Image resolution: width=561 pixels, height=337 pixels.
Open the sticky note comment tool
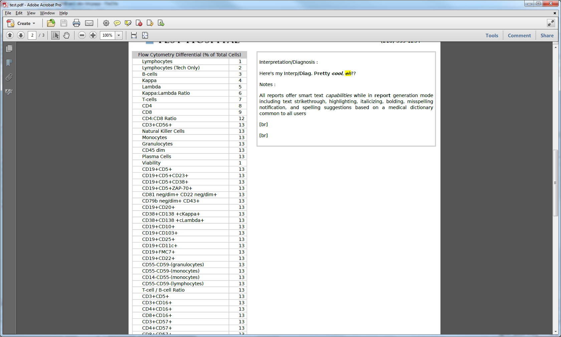(117, 23)
